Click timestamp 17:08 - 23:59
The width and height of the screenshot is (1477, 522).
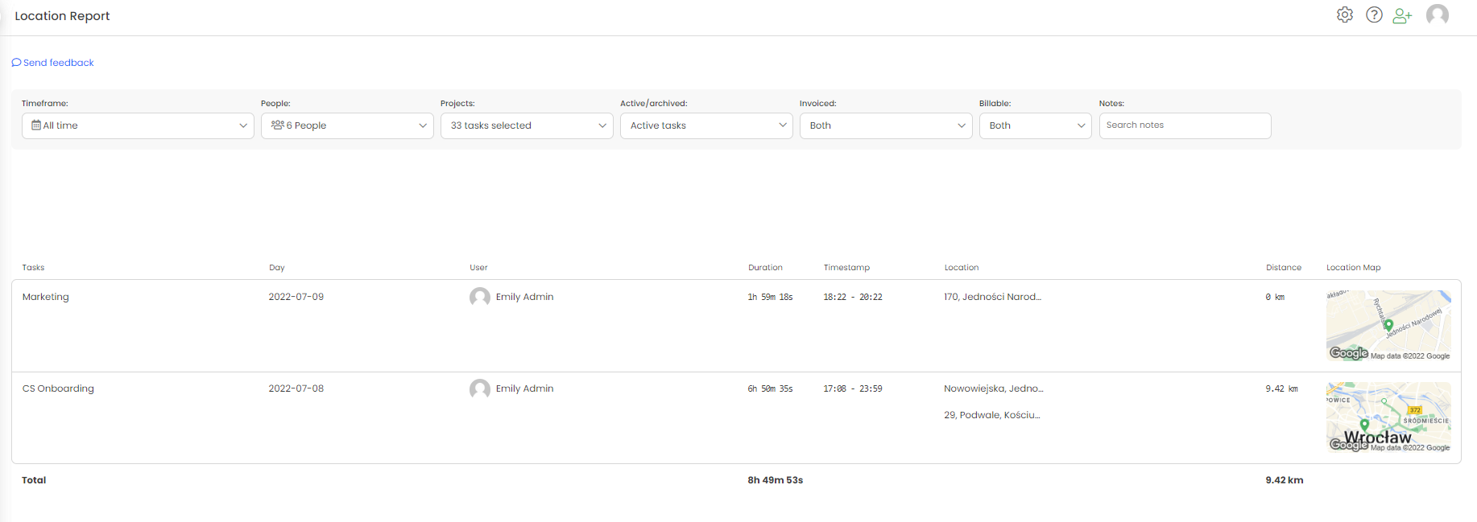[x=853, y=388]
